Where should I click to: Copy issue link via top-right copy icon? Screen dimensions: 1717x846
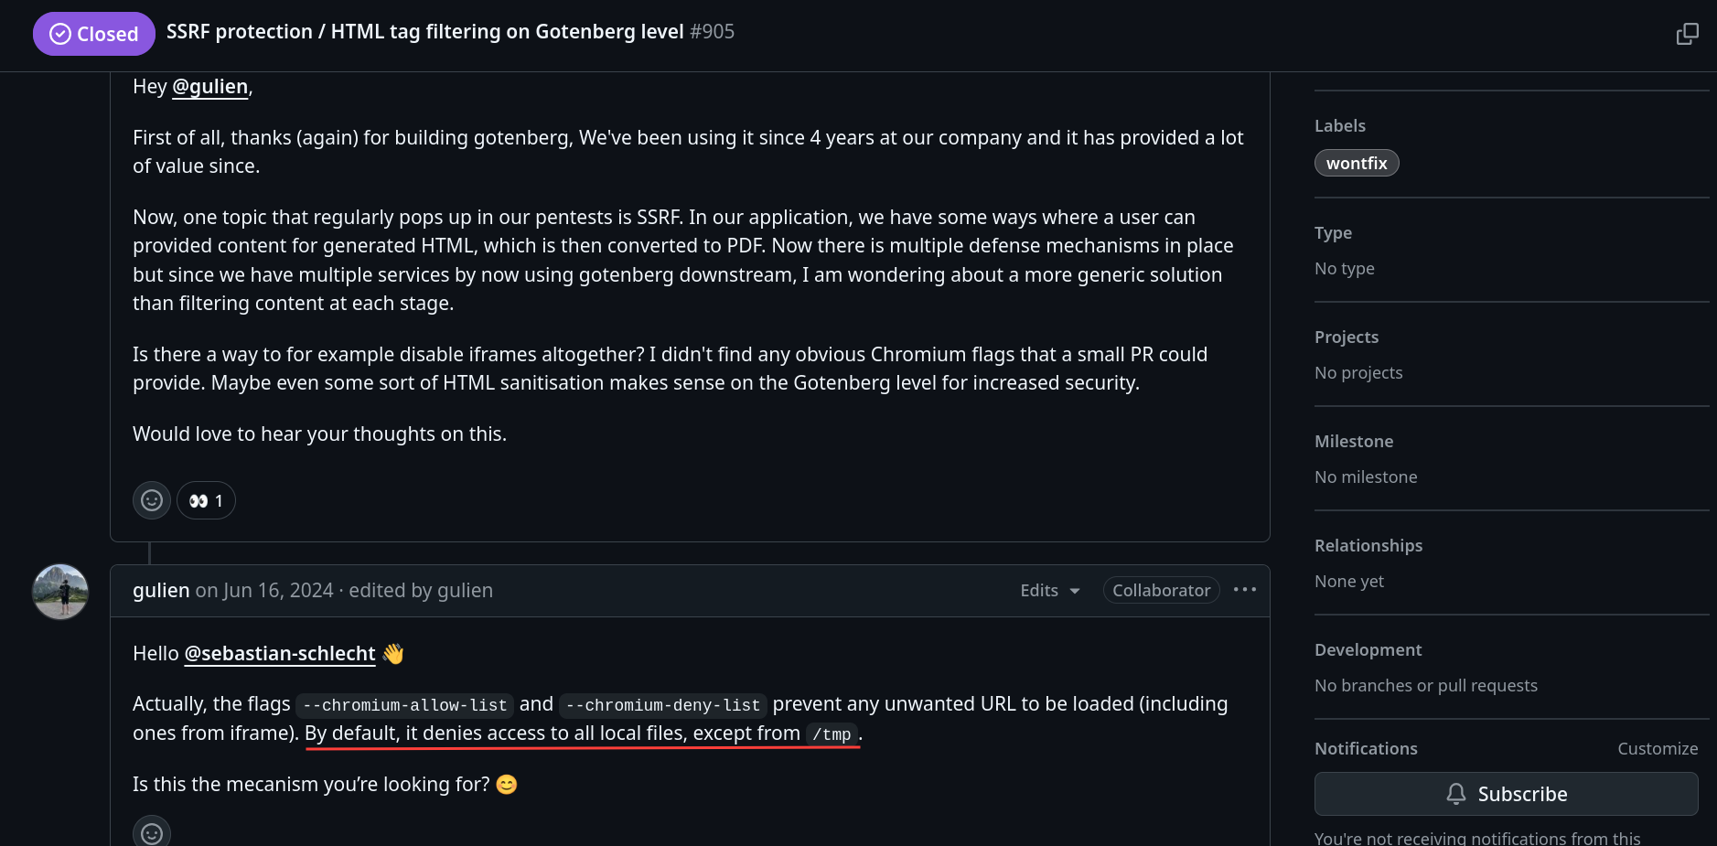click(x=1687, y=34)
